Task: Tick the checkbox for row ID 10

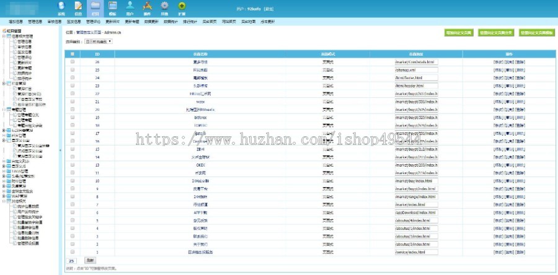Action: pos(73,180)
